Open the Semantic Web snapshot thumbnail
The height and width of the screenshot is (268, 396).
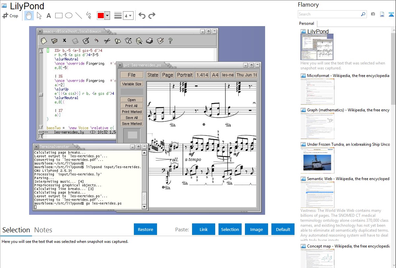pyautogui.click(x=317, y=194)
